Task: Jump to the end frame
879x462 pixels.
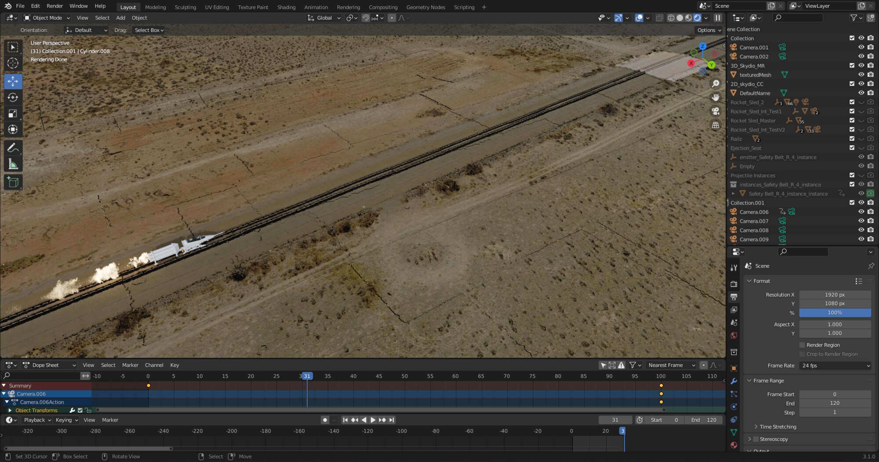Action: click(392, 420)
